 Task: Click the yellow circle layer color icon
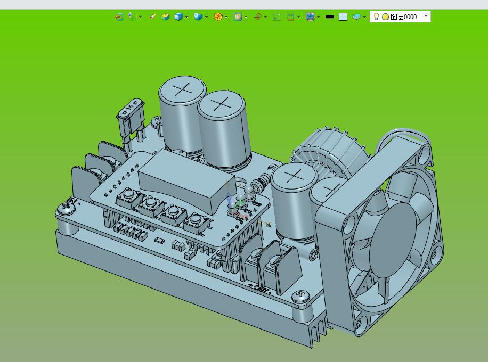pyautogui.click(x=385, y=17)
